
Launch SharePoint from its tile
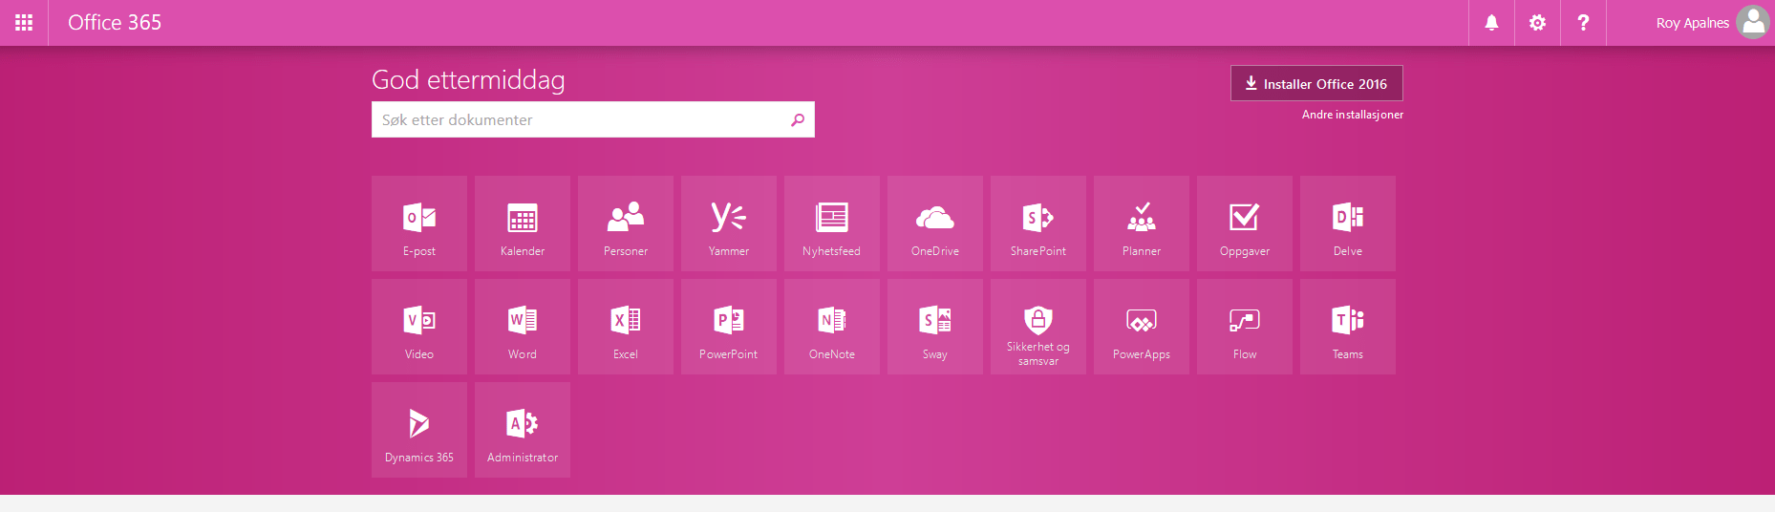[x=1038, y=224]
